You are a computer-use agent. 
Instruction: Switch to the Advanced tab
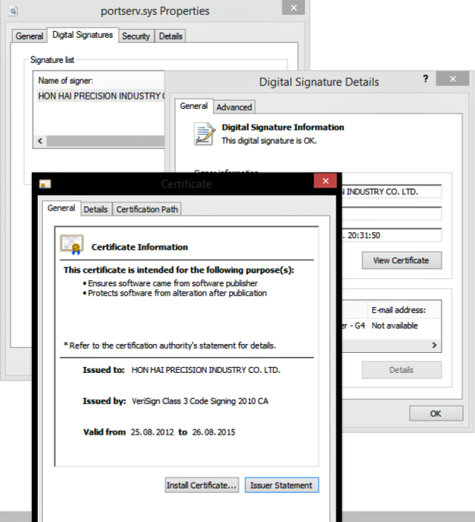coord(234,108)
